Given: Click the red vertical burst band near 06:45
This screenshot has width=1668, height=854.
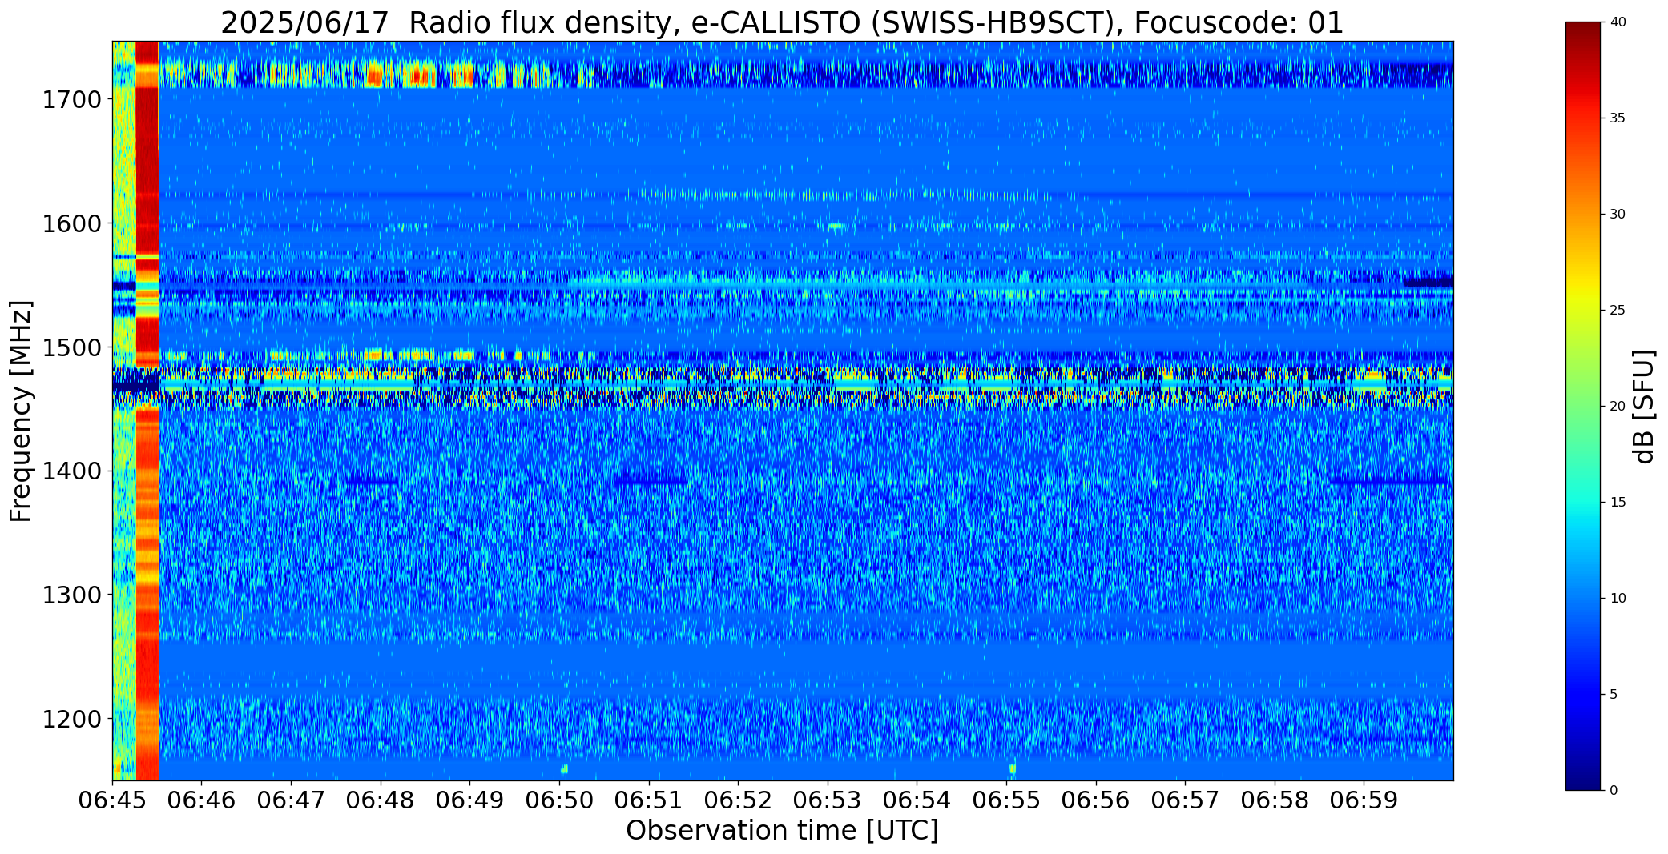Looking at the screenshot, I should (x=147, y=411).
